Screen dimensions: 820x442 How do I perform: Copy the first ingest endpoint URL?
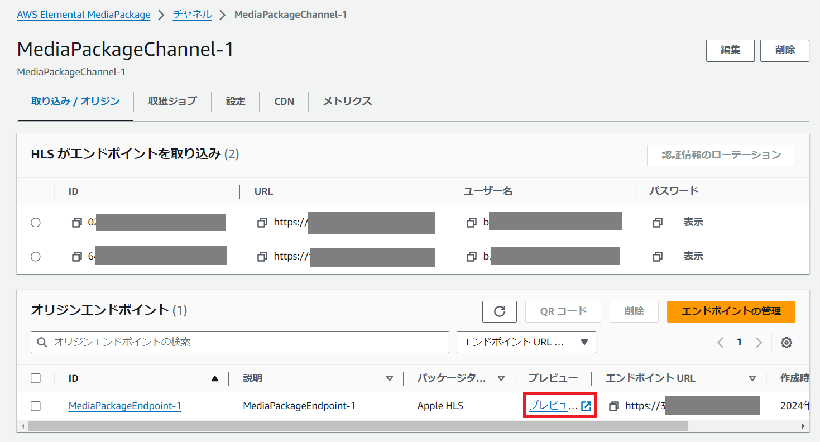click(x=262, y=223)
